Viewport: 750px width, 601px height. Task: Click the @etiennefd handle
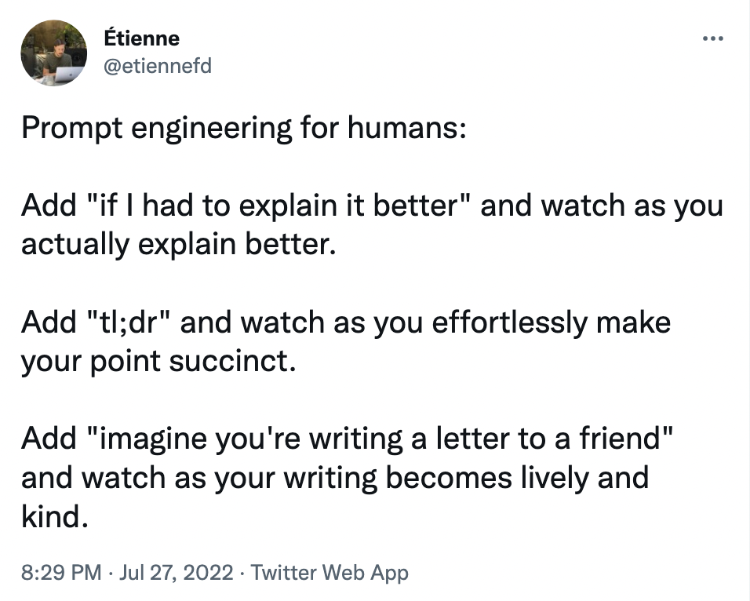(157, 66)
